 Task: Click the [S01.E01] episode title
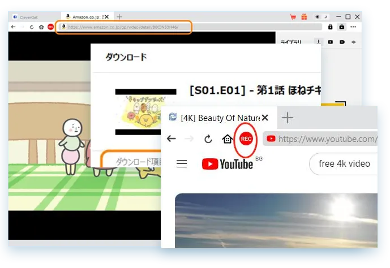point(255,90)
